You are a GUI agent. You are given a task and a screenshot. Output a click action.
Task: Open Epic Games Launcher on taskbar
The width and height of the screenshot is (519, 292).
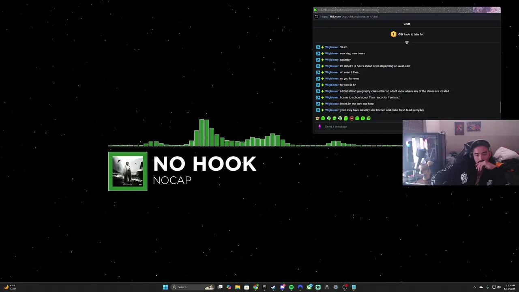pyautogui.click(x=264, y=287)
